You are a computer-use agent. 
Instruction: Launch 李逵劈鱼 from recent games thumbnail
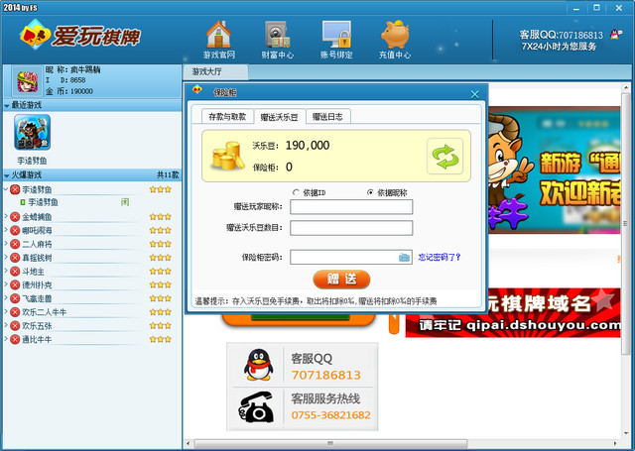pos(32,132)
